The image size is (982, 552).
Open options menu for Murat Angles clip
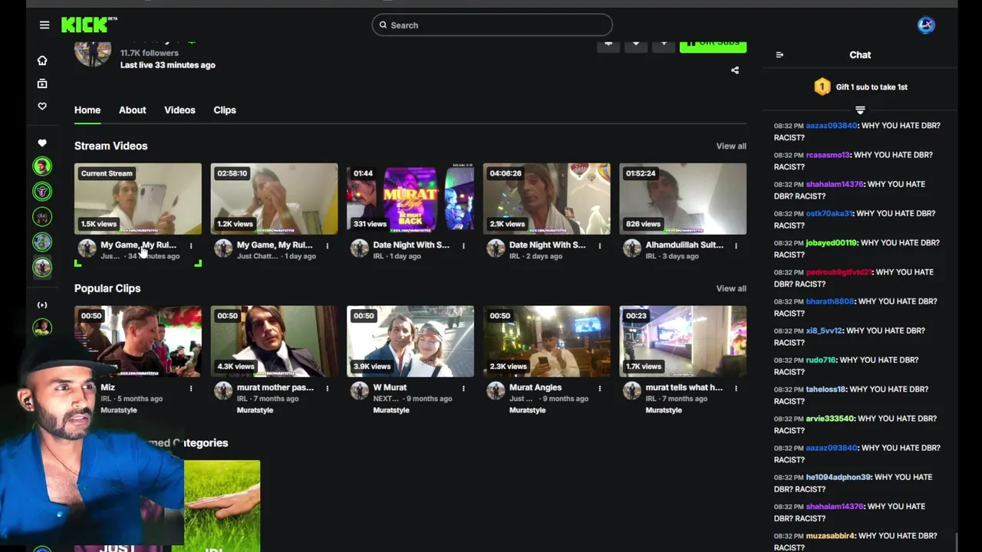pos(600,389)
